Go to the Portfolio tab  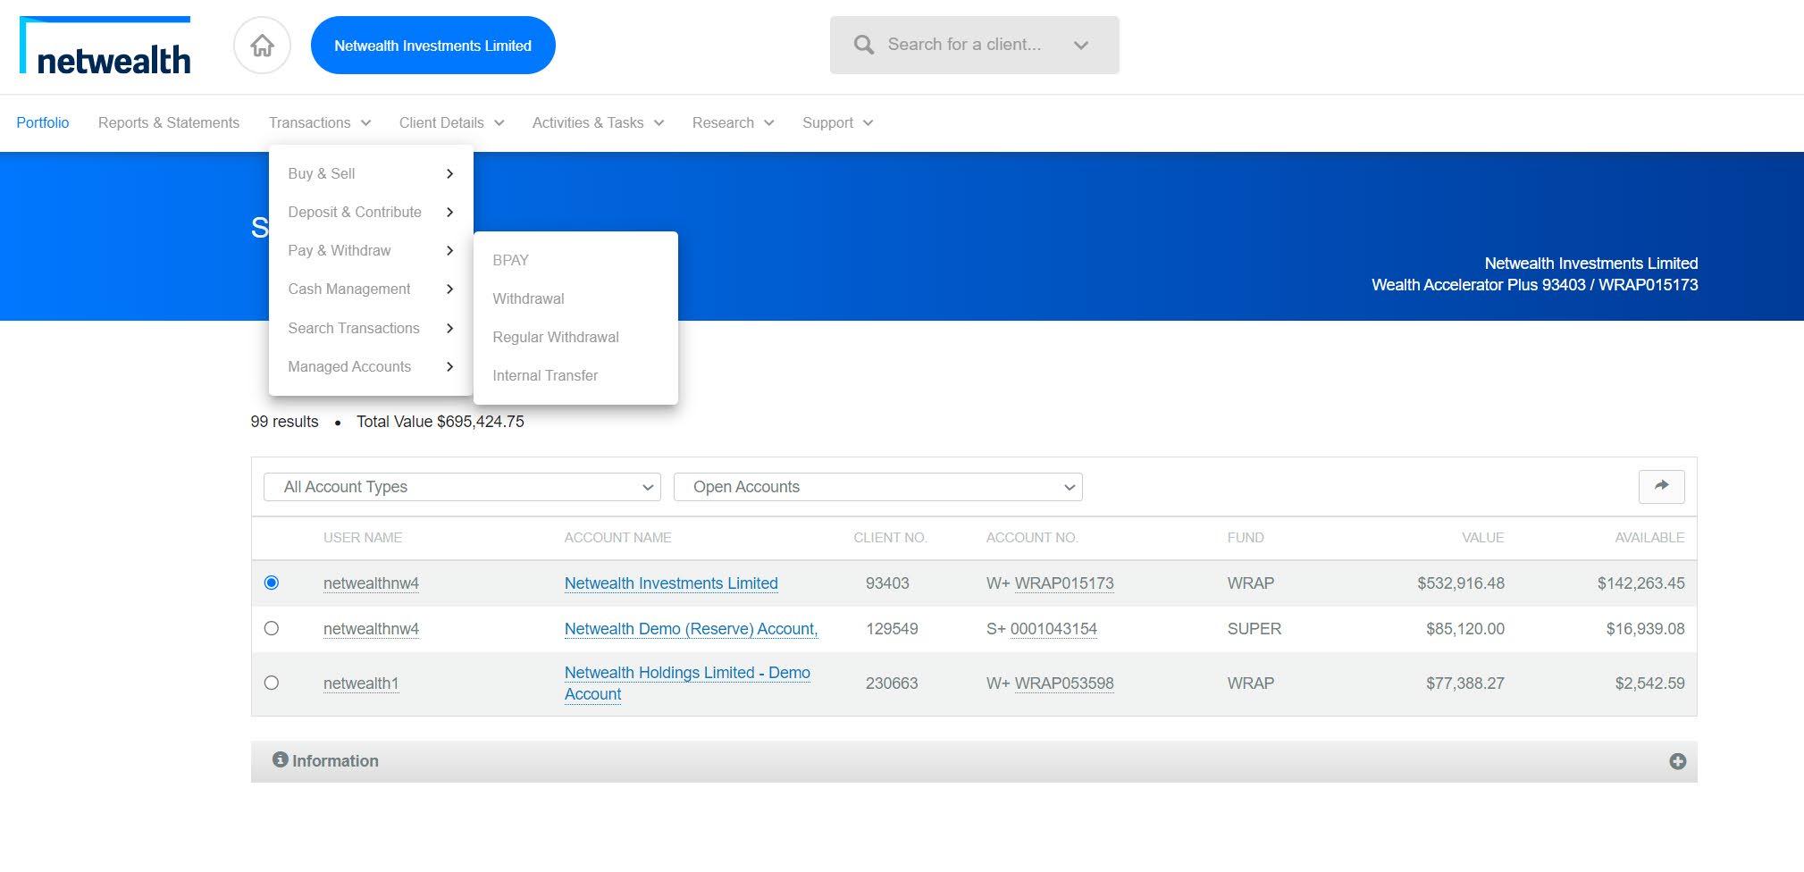43,122
